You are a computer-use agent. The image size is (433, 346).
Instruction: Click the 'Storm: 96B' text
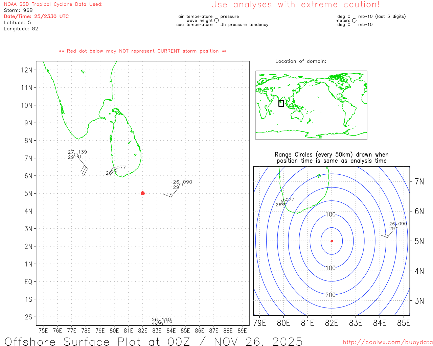tap(18, 10)
